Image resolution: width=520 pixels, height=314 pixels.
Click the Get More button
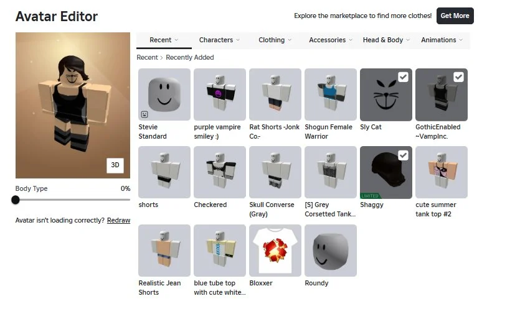(455, 16)
